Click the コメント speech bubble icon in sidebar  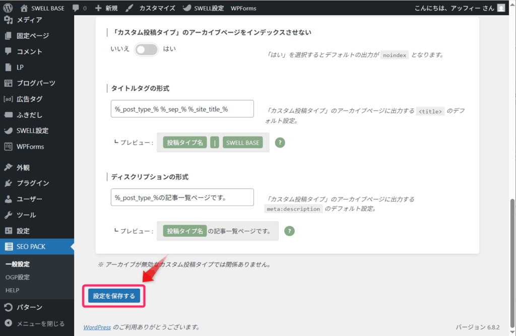[x=9, y=51]
